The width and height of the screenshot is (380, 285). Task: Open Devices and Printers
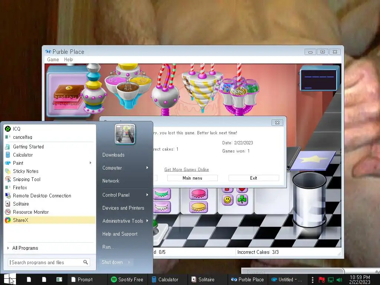click(x=123, y=208)
